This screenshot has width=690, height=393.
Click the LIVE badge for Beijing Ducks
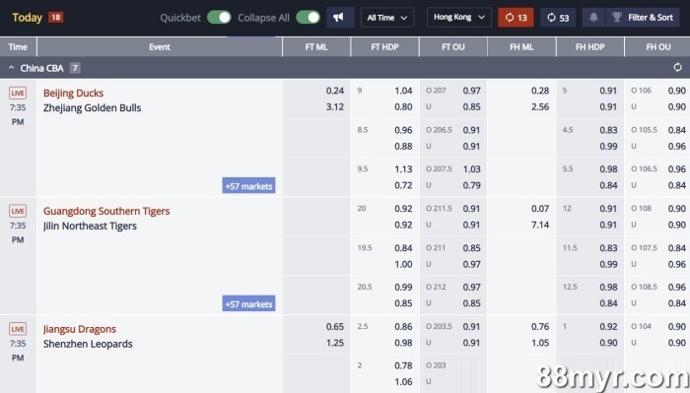click(x=18, y=93)
